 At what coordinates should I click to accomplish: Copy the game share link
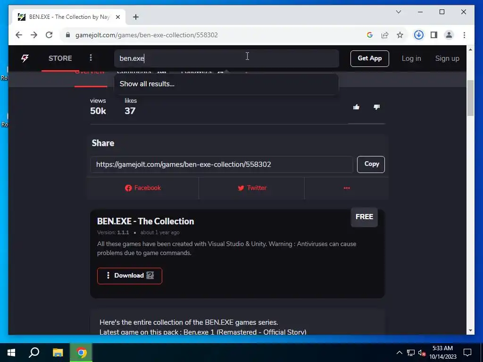coord(371,165)
